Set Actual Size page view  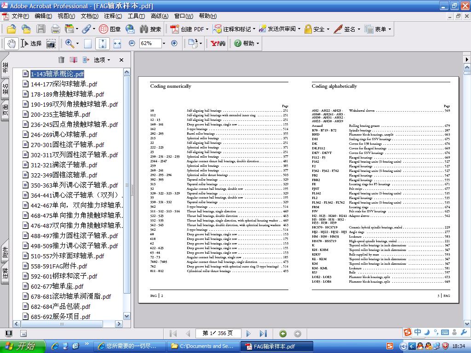pos(88,44)
